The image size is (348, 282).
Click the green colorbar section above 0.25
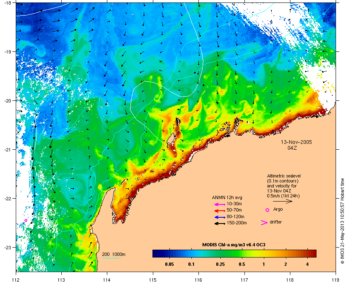[220, 253]
